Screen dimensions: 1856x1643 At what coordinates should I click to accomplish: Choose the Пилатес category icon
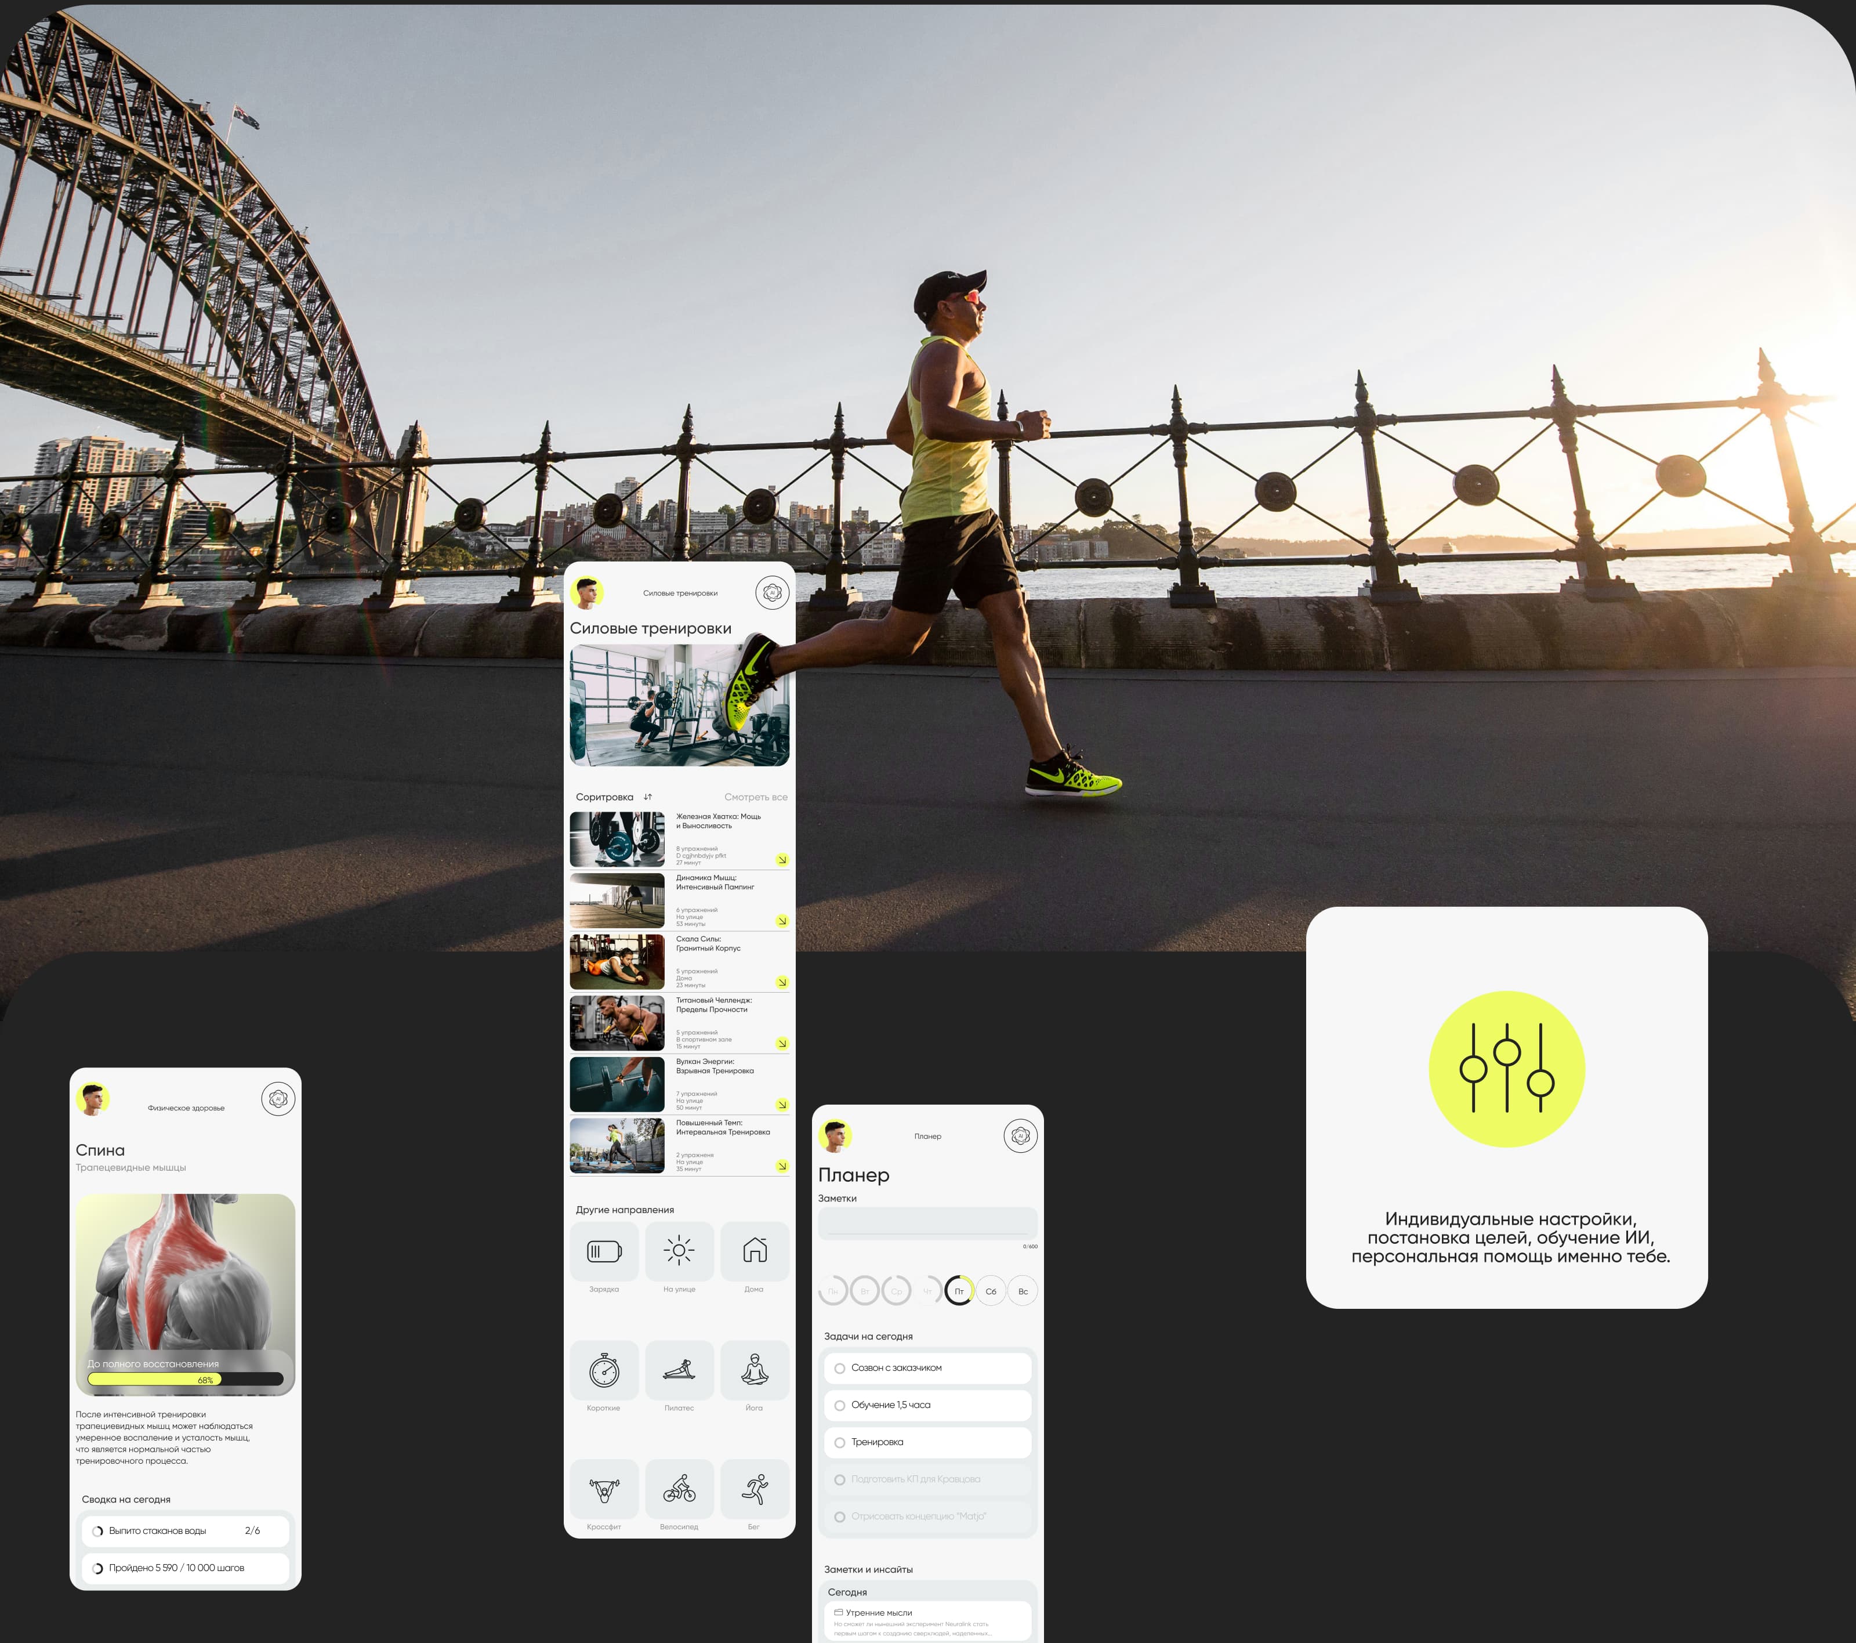(x=679, y=1370)
